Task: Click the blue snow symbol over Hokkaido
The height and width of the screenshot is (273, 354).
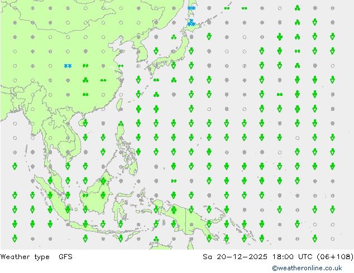Action: pos(192,22)
